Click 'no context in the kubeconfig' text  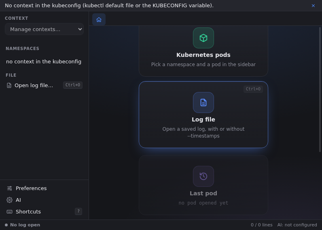click(x=44, y=61)
